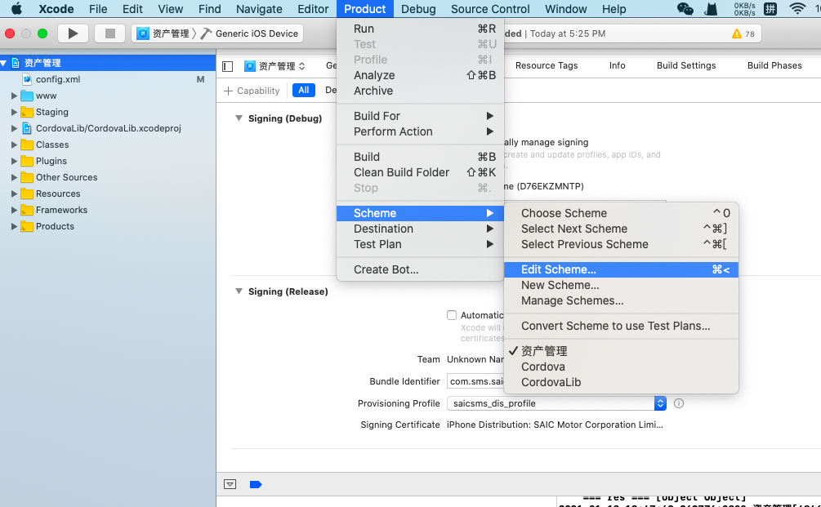Click the cat-shaped menu bar icon

711,9
